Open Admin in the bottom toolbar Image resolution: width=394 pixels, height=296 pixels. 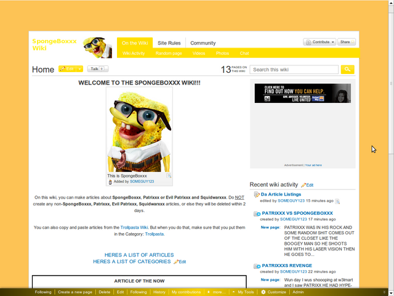click(x=298, y=292)
